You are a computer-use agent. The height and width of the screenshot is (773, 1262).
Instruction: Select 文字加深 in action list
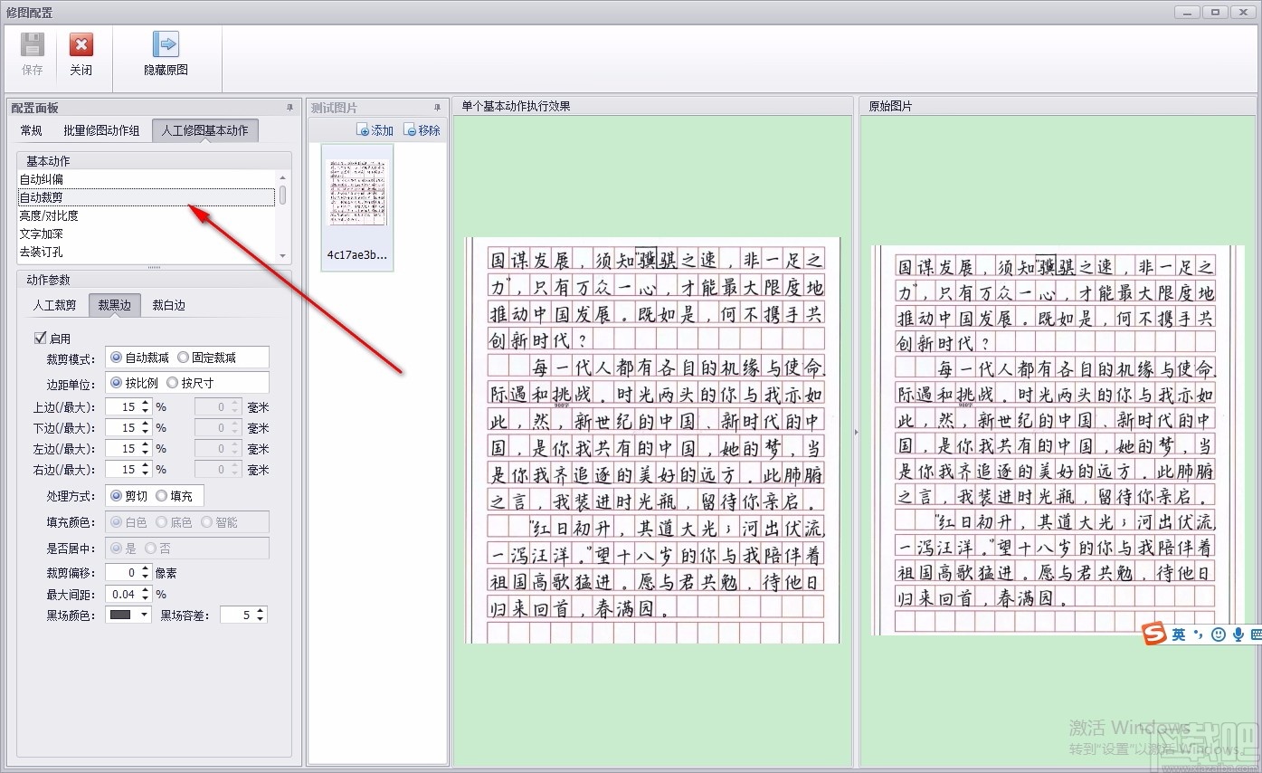click(x=147, y=234)
